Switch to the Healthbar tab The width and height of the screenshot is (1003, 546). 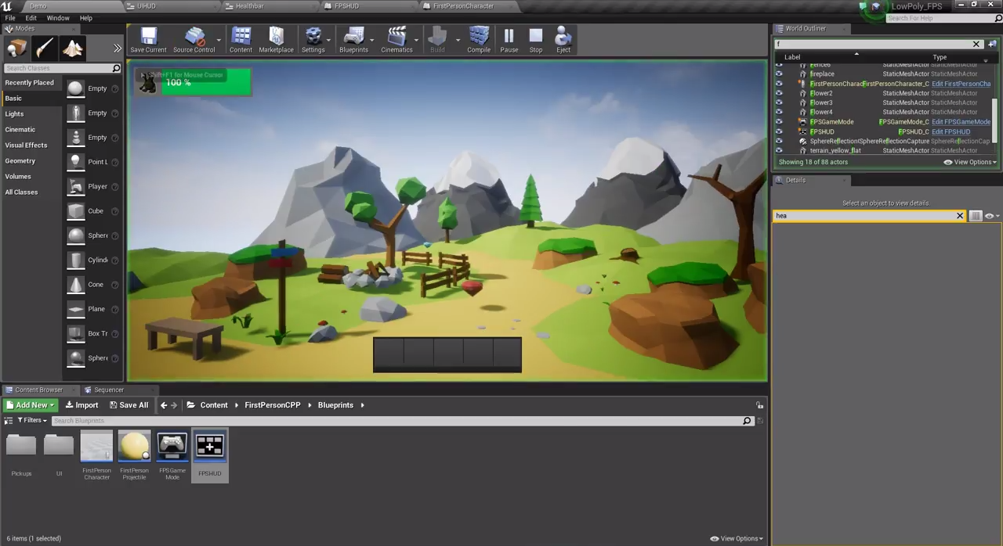[x=249, y=5]
